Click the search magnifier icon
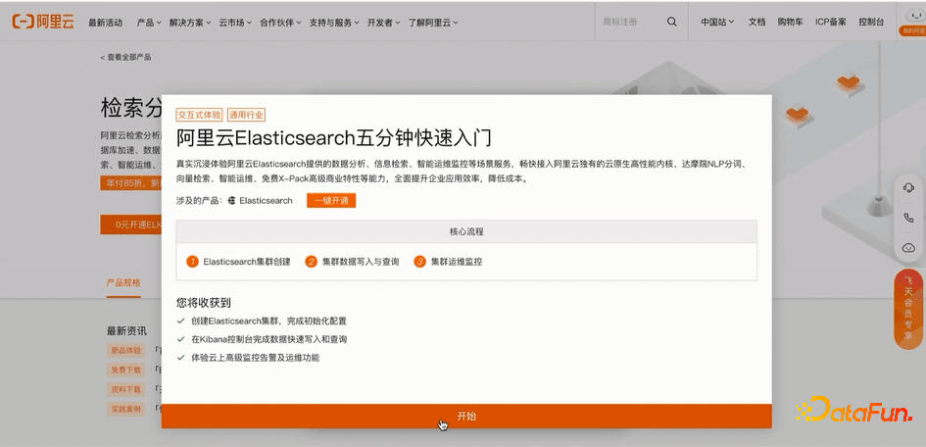This screenshot has height=447, width=926. (672, 22)
